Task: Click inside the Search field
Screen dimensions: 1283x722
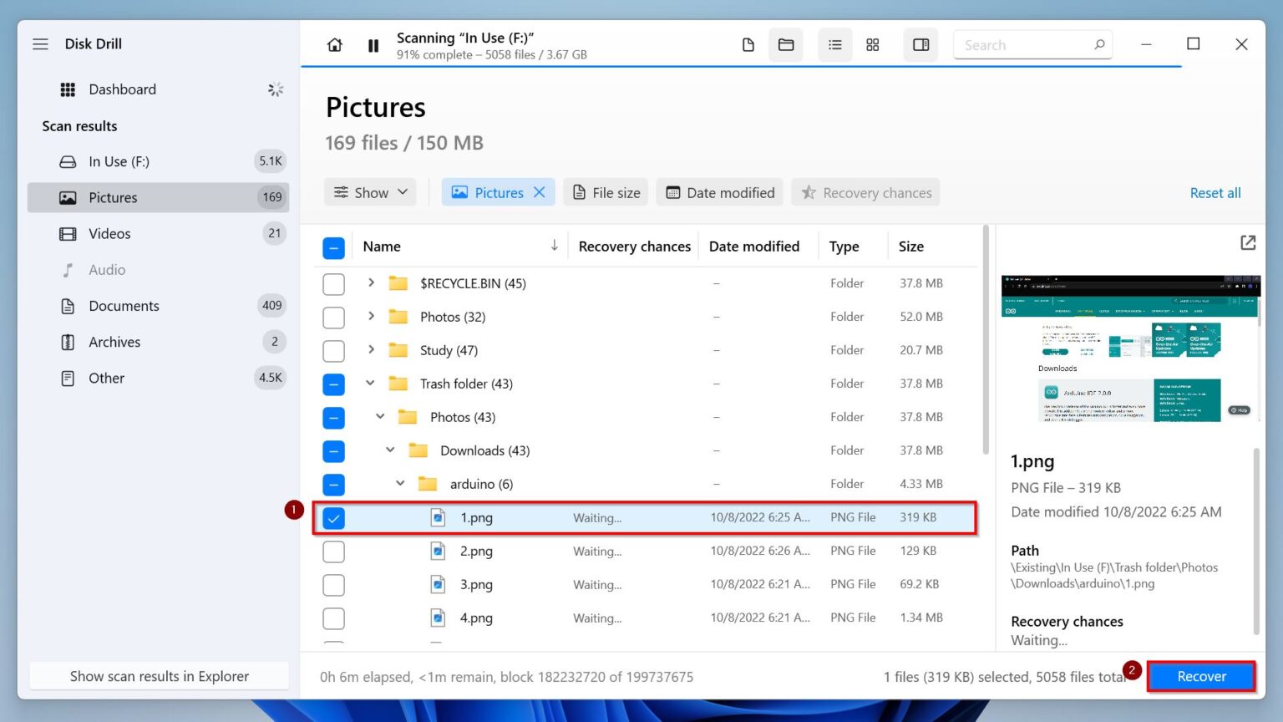Action: coord(1027,44)
